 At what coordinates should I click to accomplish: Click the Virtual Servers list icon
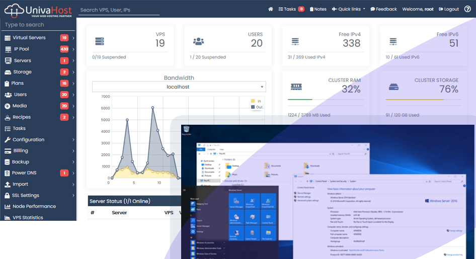pos(8,38)
